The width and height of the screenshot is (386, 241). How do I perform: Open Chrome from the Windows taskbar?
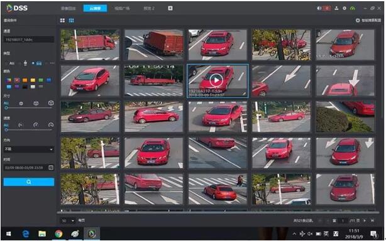(x=58, y=233)
